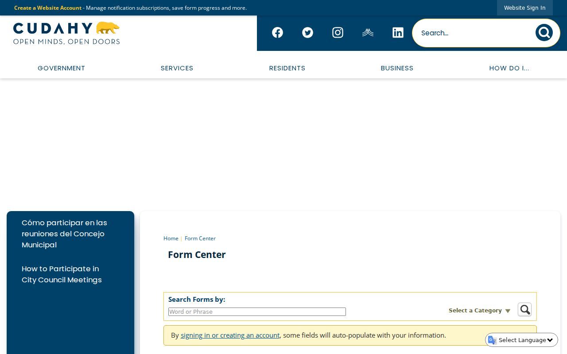This screenshot has width=567, height=354.
Task: Click the Form Center page heading
Action: tap(197, 255)
